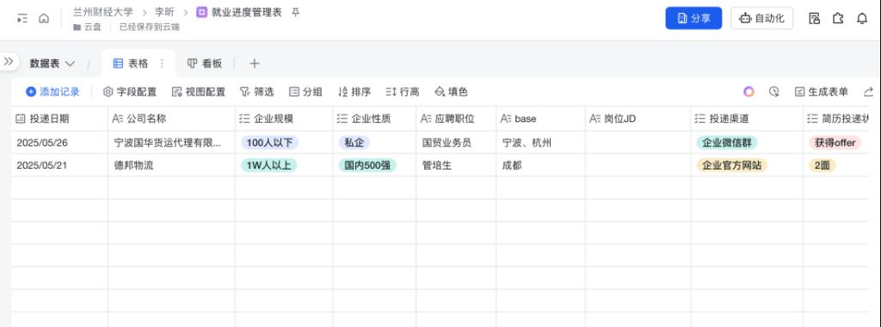Click the blue 分享 button
The image size is (881, 327).
click(693, 19)
